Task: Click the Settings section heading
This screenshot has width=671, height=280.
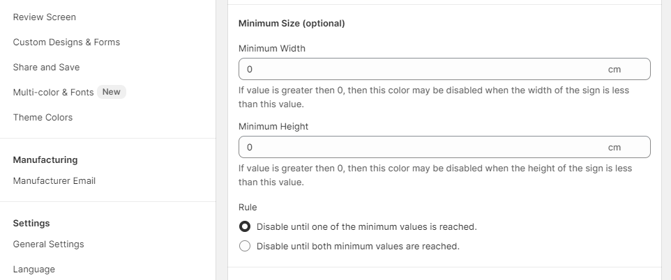Action: point(31,223)
